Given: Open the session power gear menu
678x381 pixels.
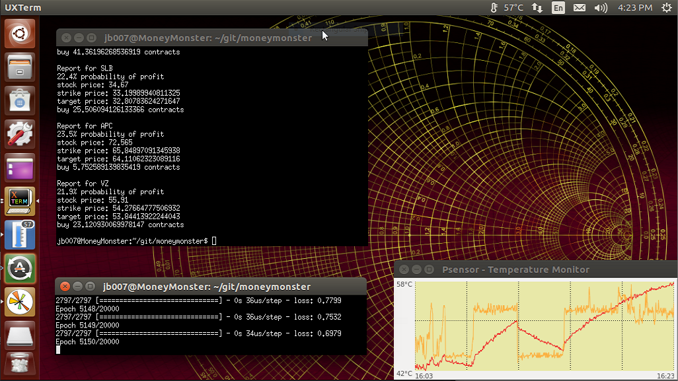Looking at the screenshot, I should click(x=667, y=8).
